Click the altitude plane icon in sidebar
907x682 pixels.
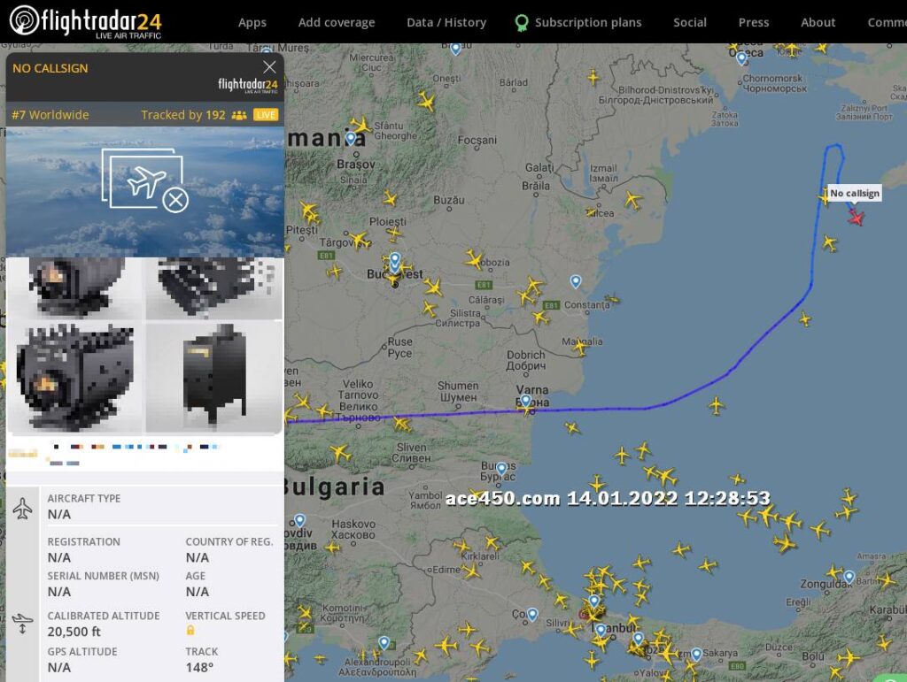[23, 624]
